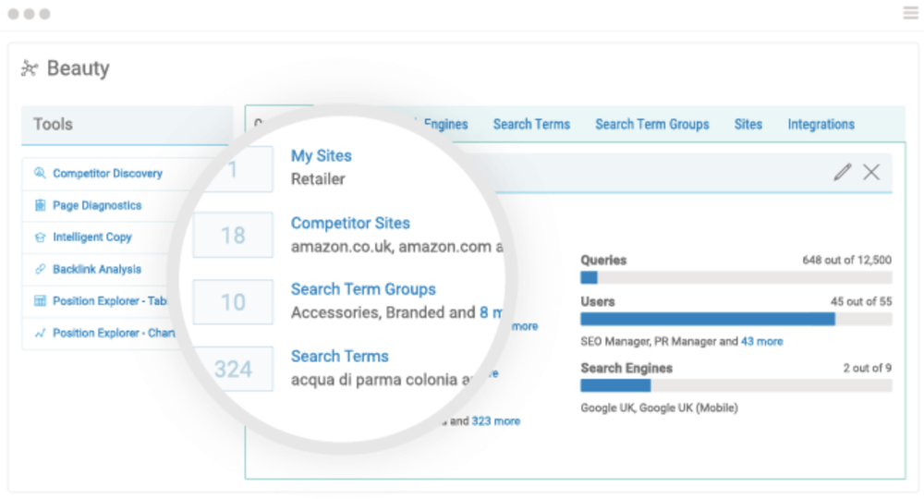The width and height of the screenshot is (924, 499).
Task: Open the Search Term Groups tab
Action: pyautogui.click(x=652, y=124)
